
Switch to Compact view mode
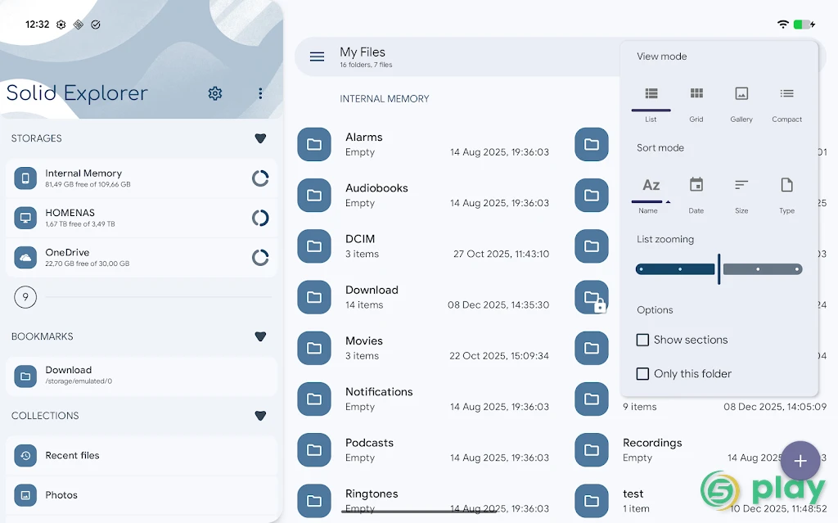pyautogui.click(x=786, y=103)
